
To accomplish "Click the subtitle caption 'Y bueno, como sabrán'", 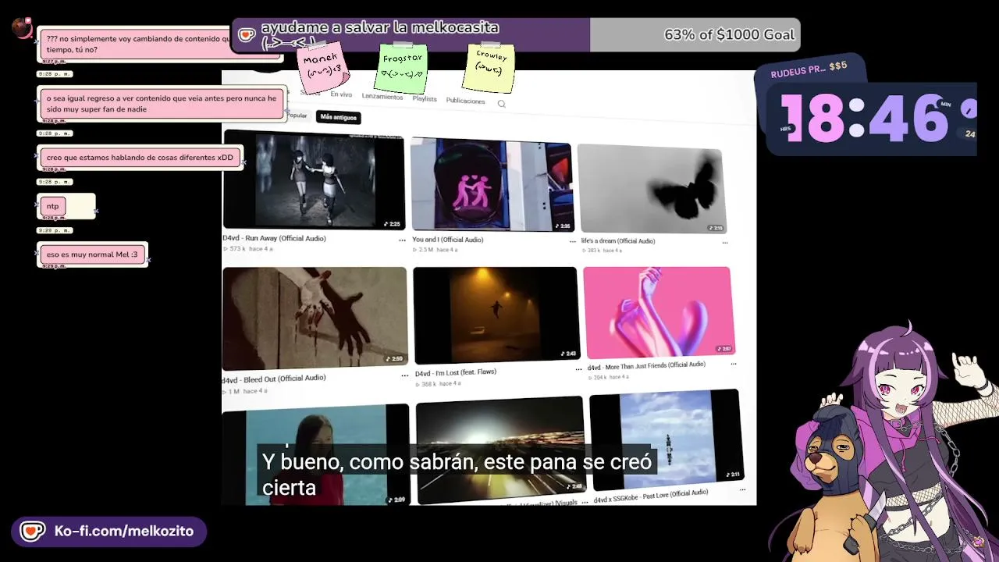I will [457, 474].
